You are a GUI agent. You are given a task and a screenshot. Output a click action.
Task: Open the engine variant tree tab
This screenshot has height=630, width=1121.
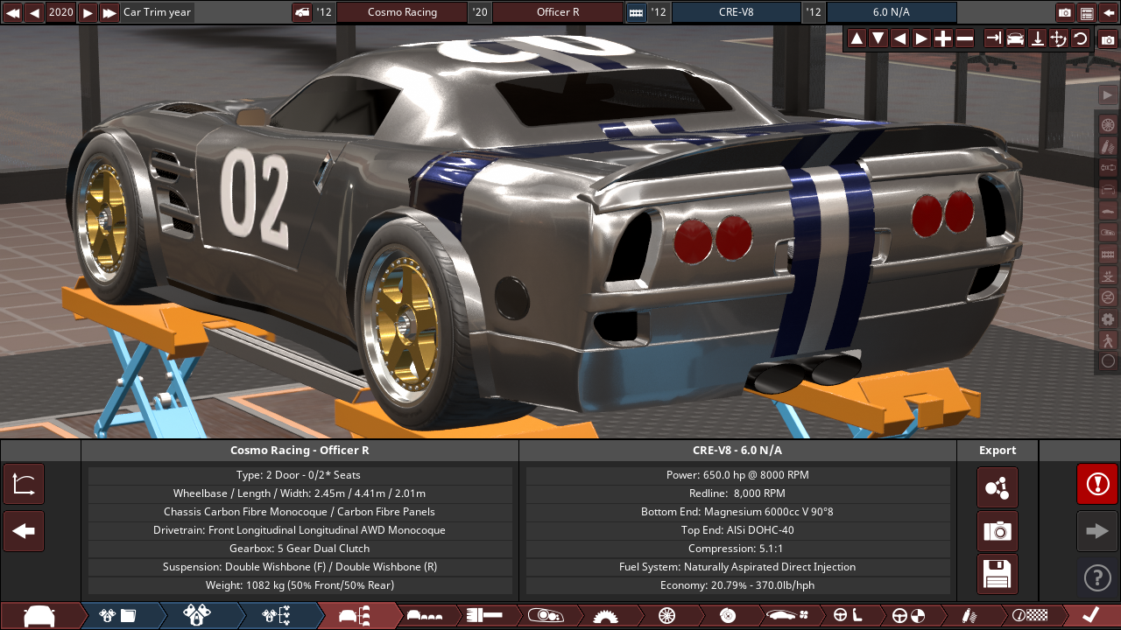(277, 616)
